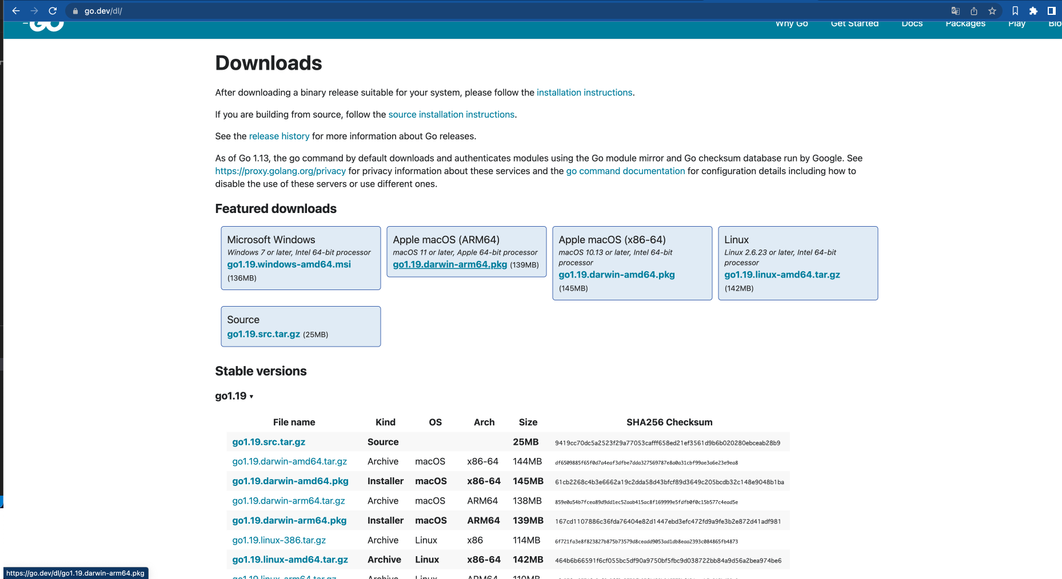Download go1.19.darwin-amd64.tar.gz archive from table
This screenshot has width=1062, height=579.
click(x=290, y=461)
